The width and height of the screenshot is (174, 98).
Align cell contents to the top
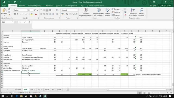(41, 10)
